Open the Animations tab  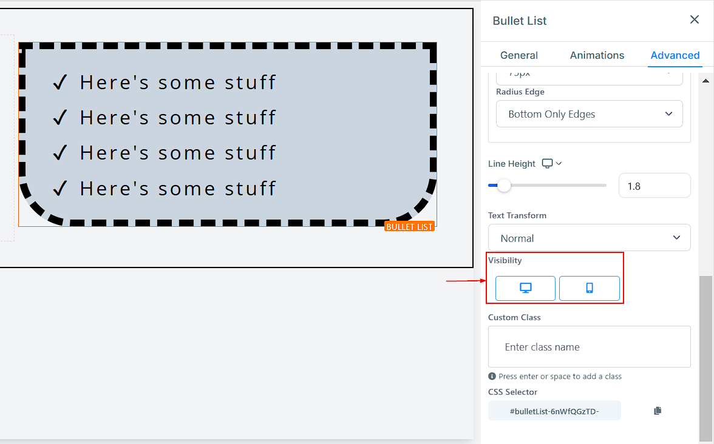(x=597, y=55)
